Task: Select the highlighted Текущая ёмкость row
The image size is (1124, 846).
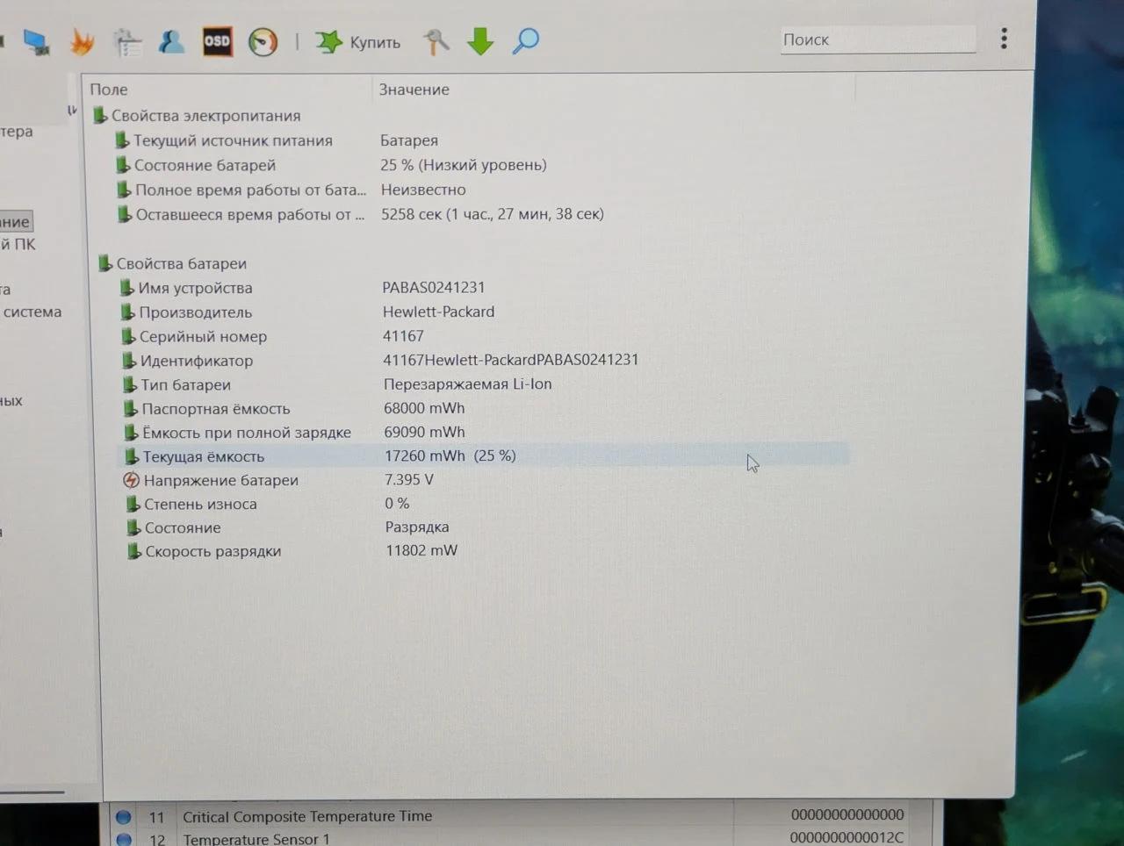Action: (483, 456)
